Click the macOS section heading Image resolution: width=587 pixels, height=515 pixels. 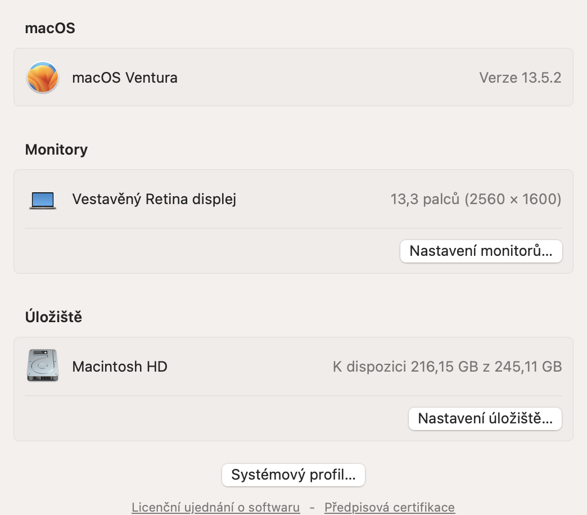50,28
